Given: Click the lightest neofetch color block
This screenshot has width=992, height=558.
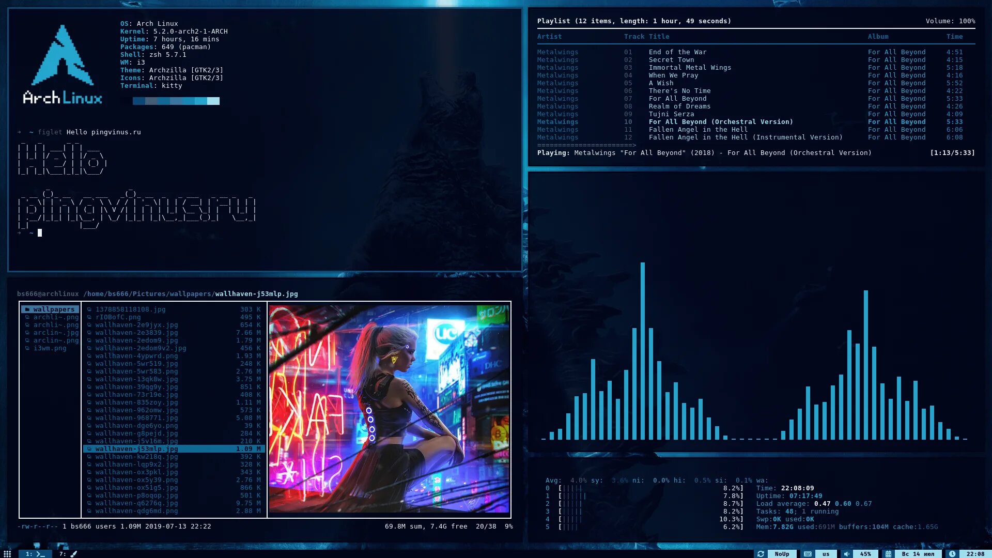Looking at the screenshot, I should pyautogui.click(x=213, y=101).
